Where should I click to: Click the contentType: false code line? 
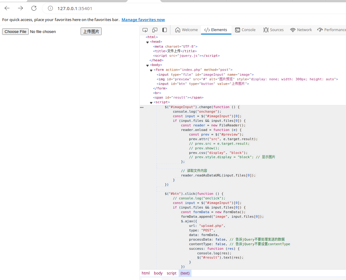tap(239, 244)
